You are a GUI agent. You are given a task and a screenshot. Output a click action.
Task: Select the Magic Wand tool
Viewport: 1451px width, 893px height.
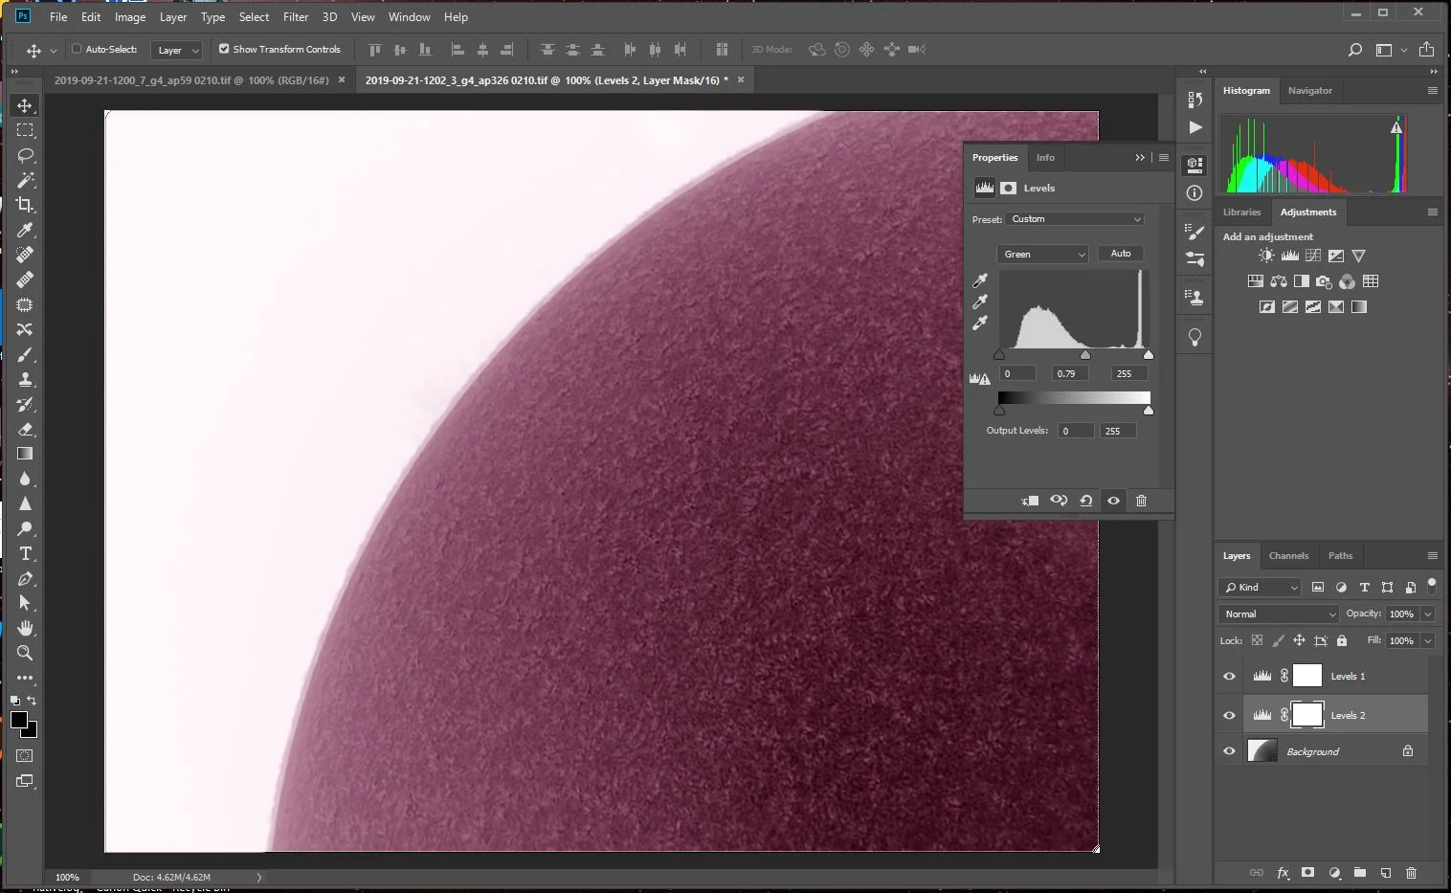pos(25,180)
